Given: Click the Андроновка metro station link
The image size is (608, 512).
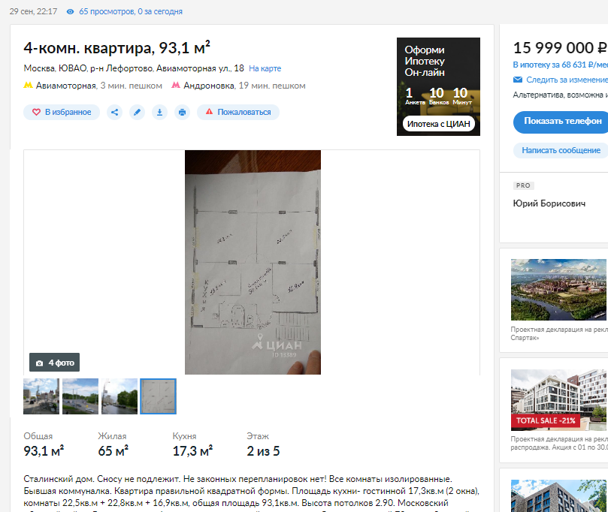Looking at the screenshot, I should (x=209, y=86).
